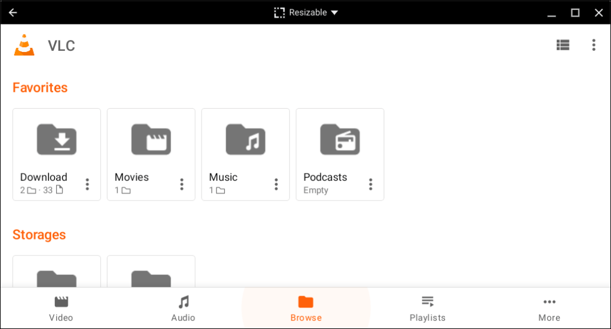The height and width of the screenshot is (329, 611).
Task: Go to the Playlists tab
Action: click(427, 308)
